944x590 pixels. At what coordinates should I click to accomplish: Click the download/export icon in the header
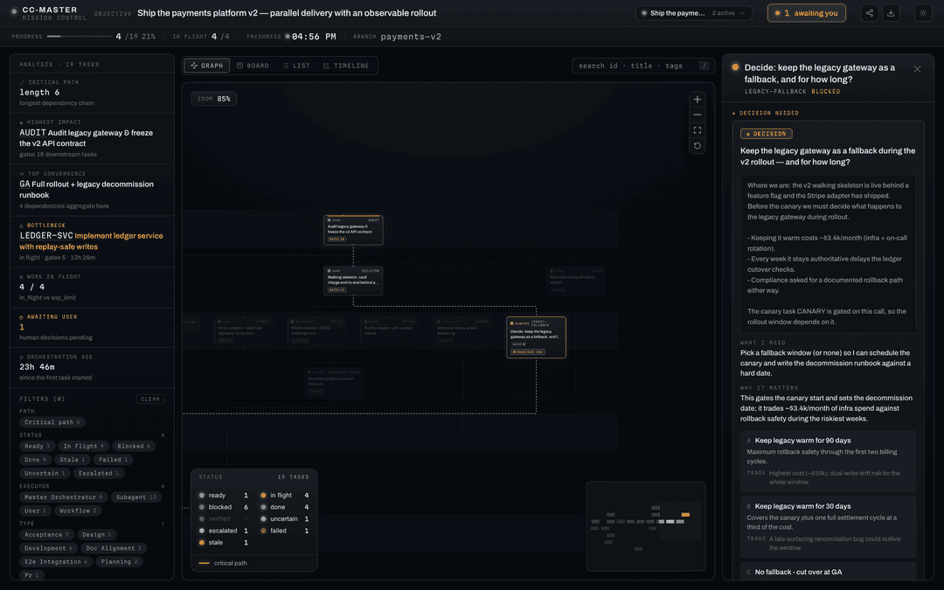coord(891,13)
